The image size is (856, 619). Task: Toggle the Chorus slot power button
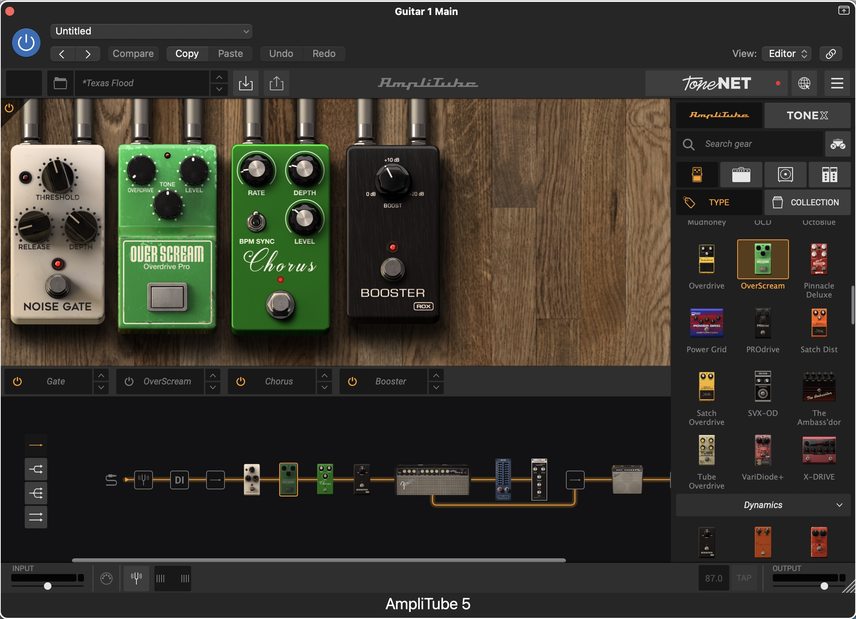click(x=241, y=381)
